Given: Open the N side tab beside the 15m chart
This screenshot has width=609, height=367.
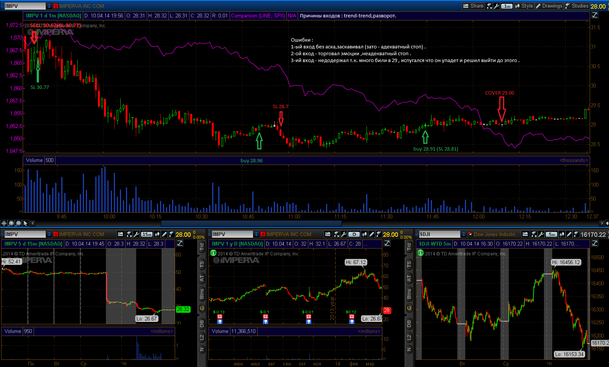Looking at the screenshot, I should tap(202, 350).
